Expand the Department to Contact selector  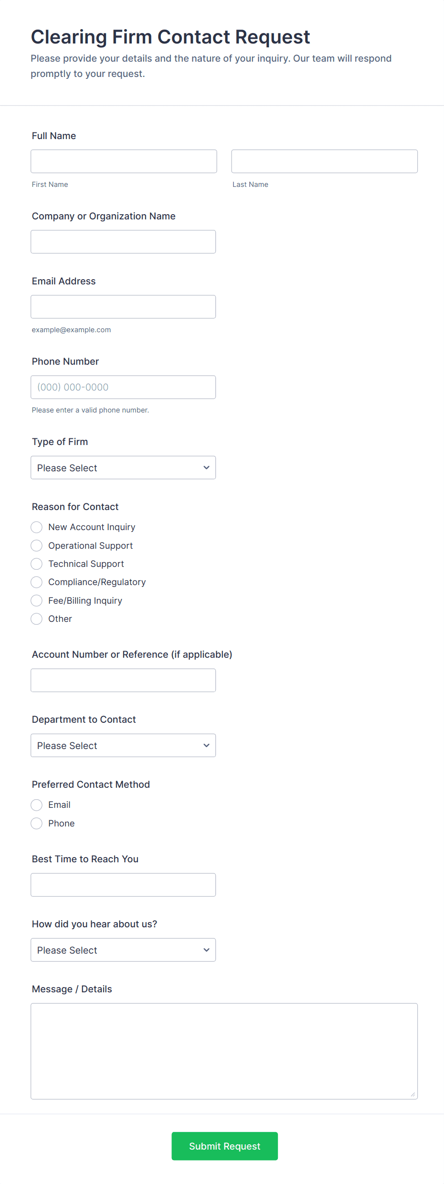coord(123,745)
